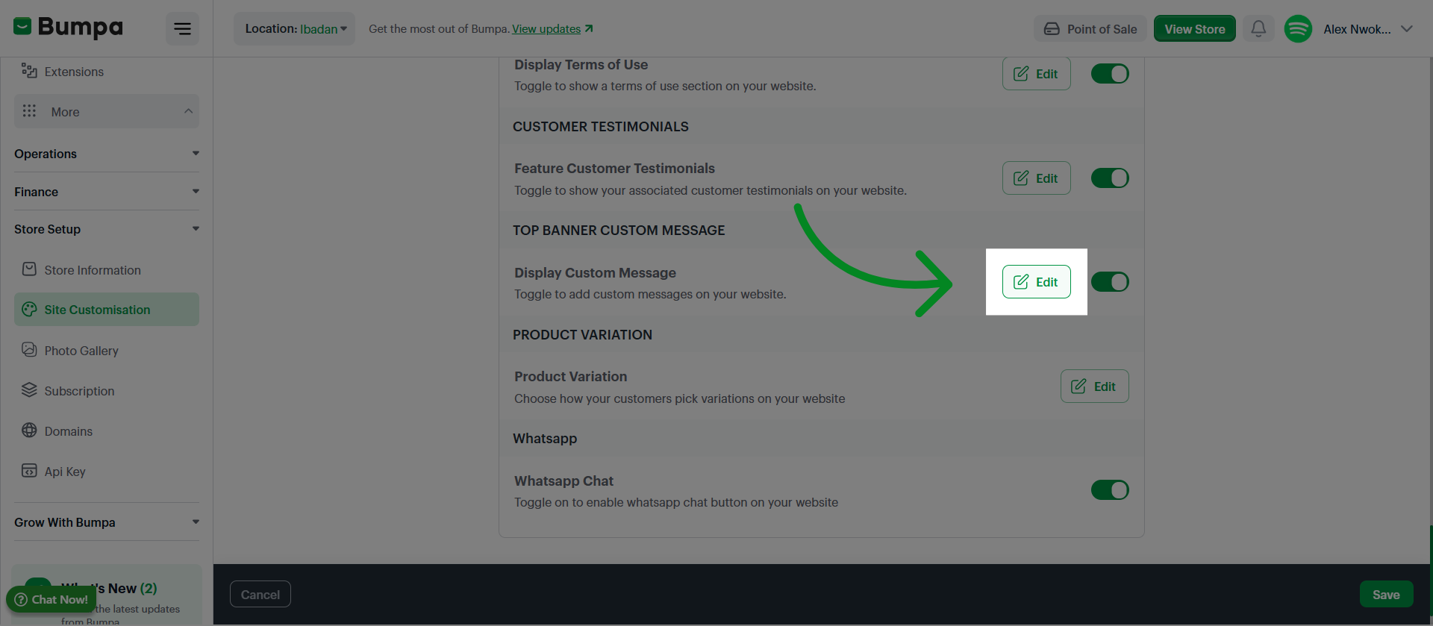The height and width of the screenshot is (626, 1433).
Task: Click the Bumpa logo icon
Action: pos(22,27)
